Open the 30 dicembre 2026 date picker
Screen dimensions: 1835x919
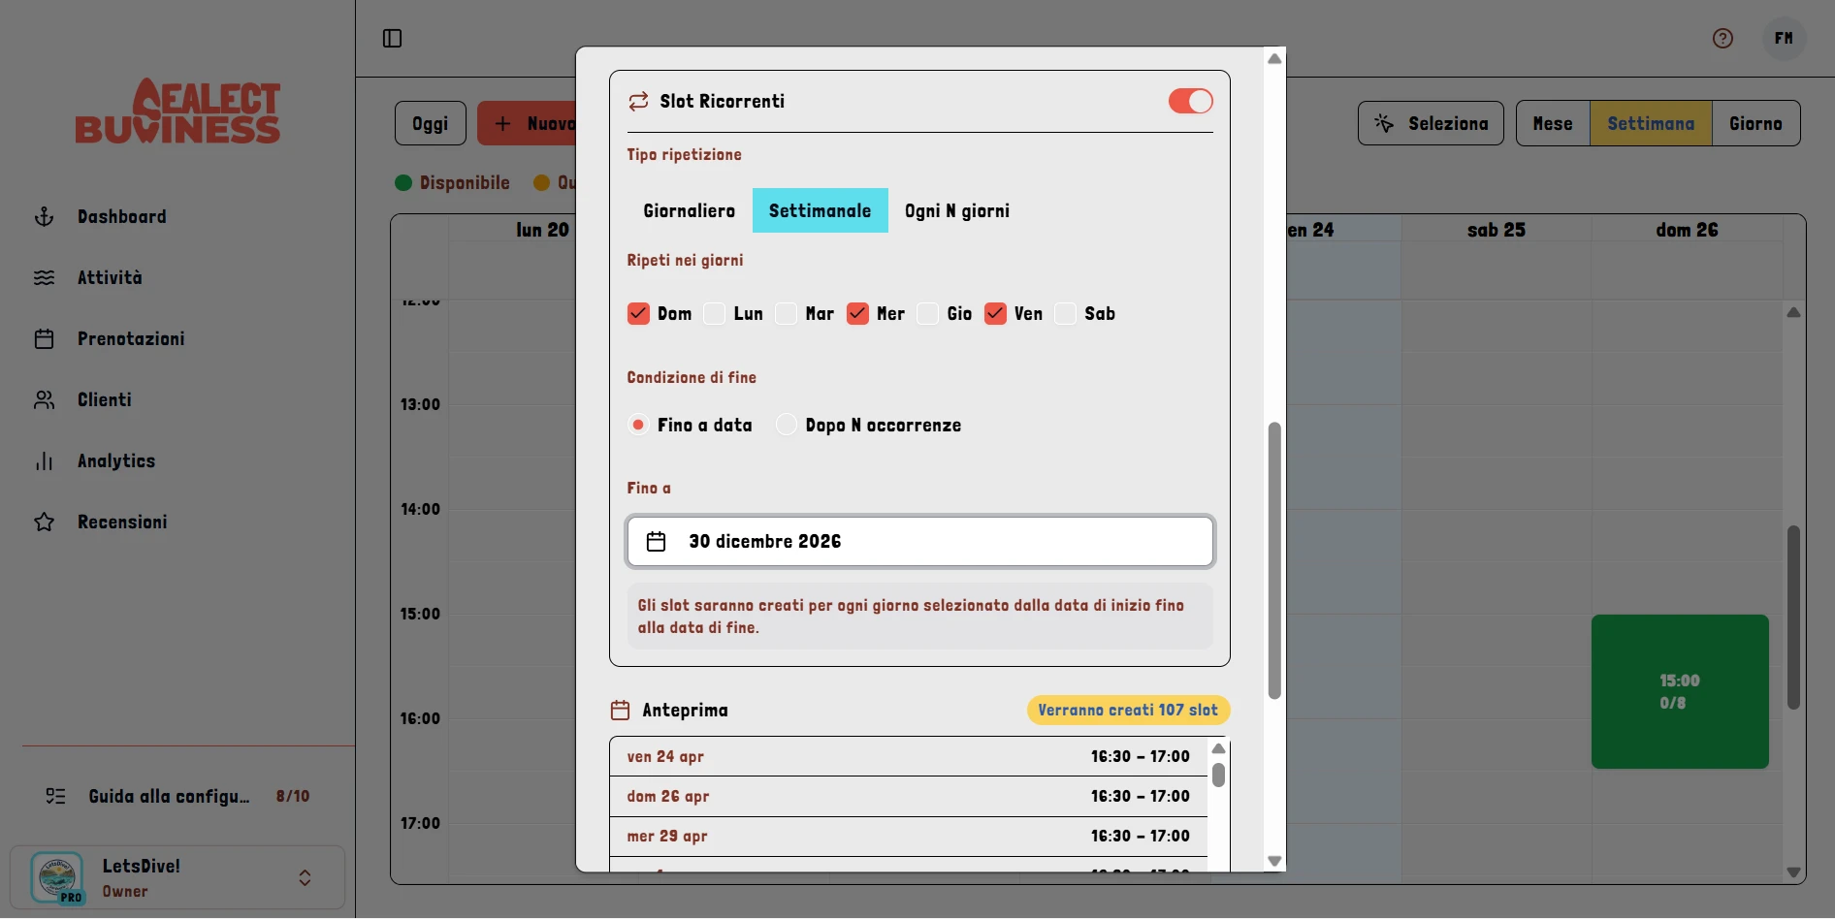(x=920, y=541)
